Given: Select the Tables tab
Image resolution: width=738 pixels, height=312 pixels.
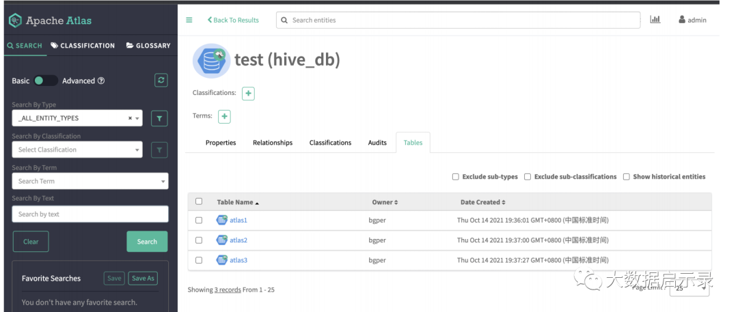Looking at the screenshot, I should pos(413,143).
